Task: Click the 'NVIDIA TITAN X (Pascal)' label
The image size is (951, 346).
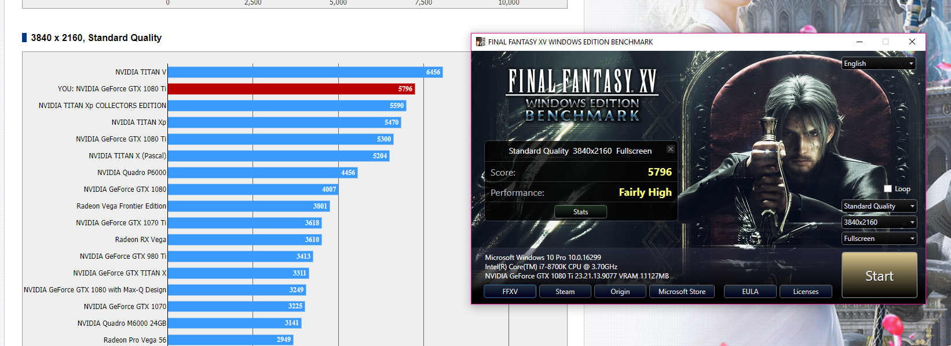Action: [127, 156]
